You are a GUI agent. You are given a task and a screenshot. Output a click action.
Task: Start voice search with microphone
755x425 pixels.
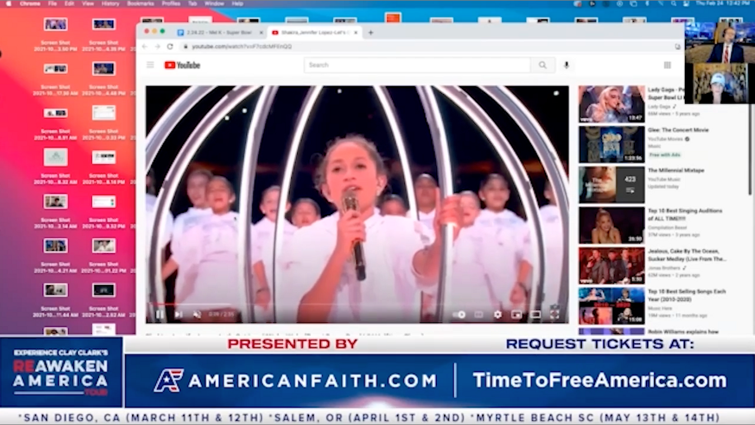click(x=566, y=65)
